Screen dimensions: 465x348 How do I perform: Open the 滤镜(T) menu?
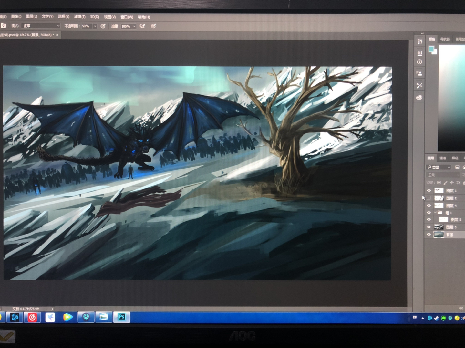[80, 17]
